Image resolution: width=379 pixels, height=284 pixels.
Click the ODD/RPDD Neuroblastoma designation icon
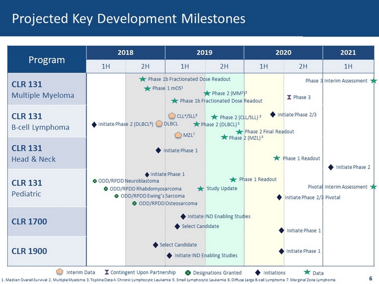click(95, 181)
